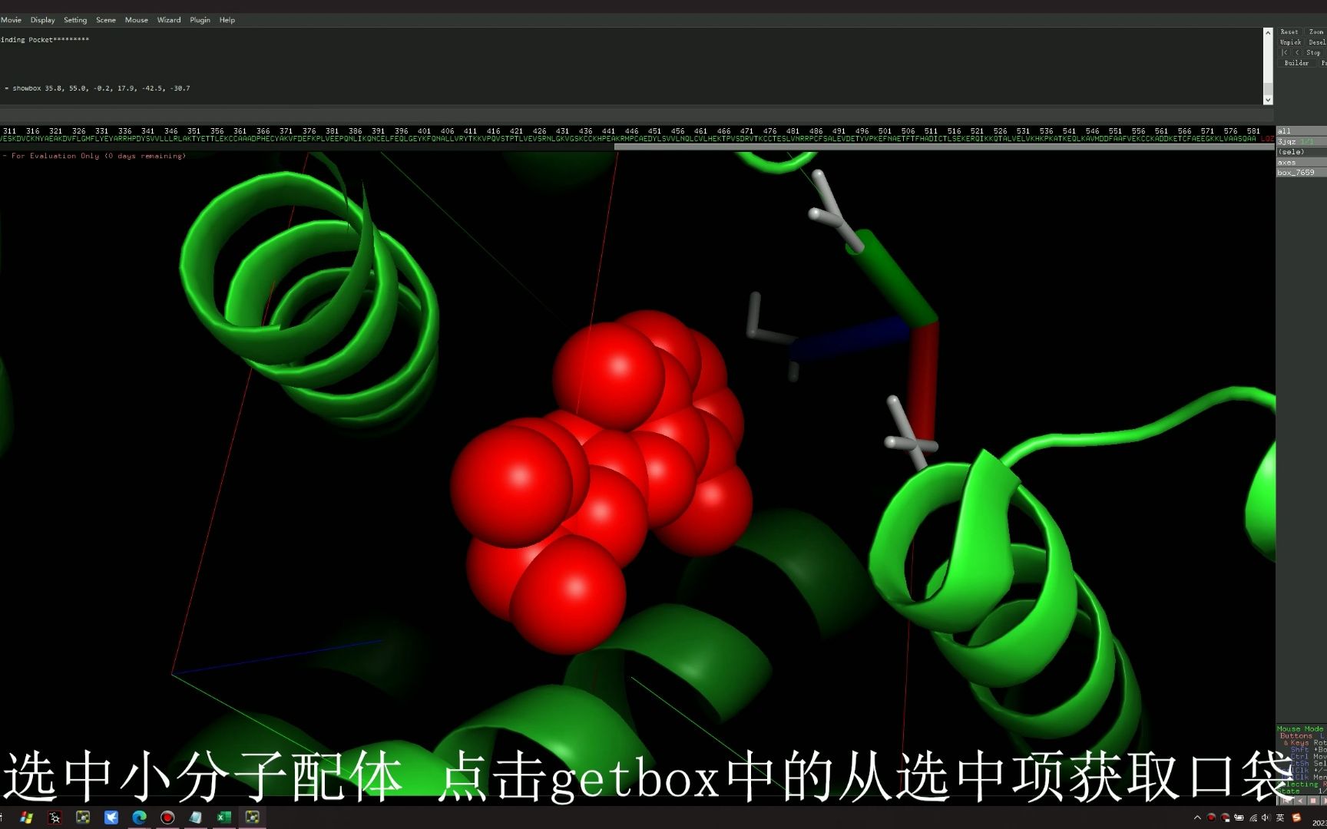Click bottom-panel stop square icon
Image resolution: width=1327 pixels, height=829 pixels.
1312,801
